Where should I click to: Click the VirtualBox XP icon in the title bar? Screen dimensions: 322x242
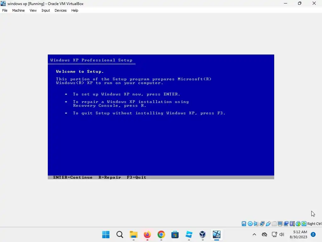point(3,3)
